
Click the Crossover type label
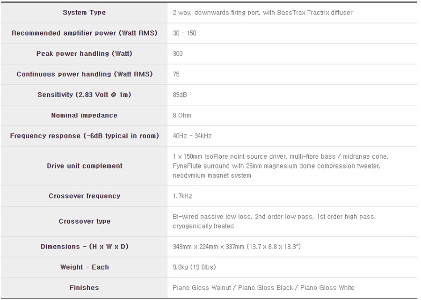coord(84,221)
